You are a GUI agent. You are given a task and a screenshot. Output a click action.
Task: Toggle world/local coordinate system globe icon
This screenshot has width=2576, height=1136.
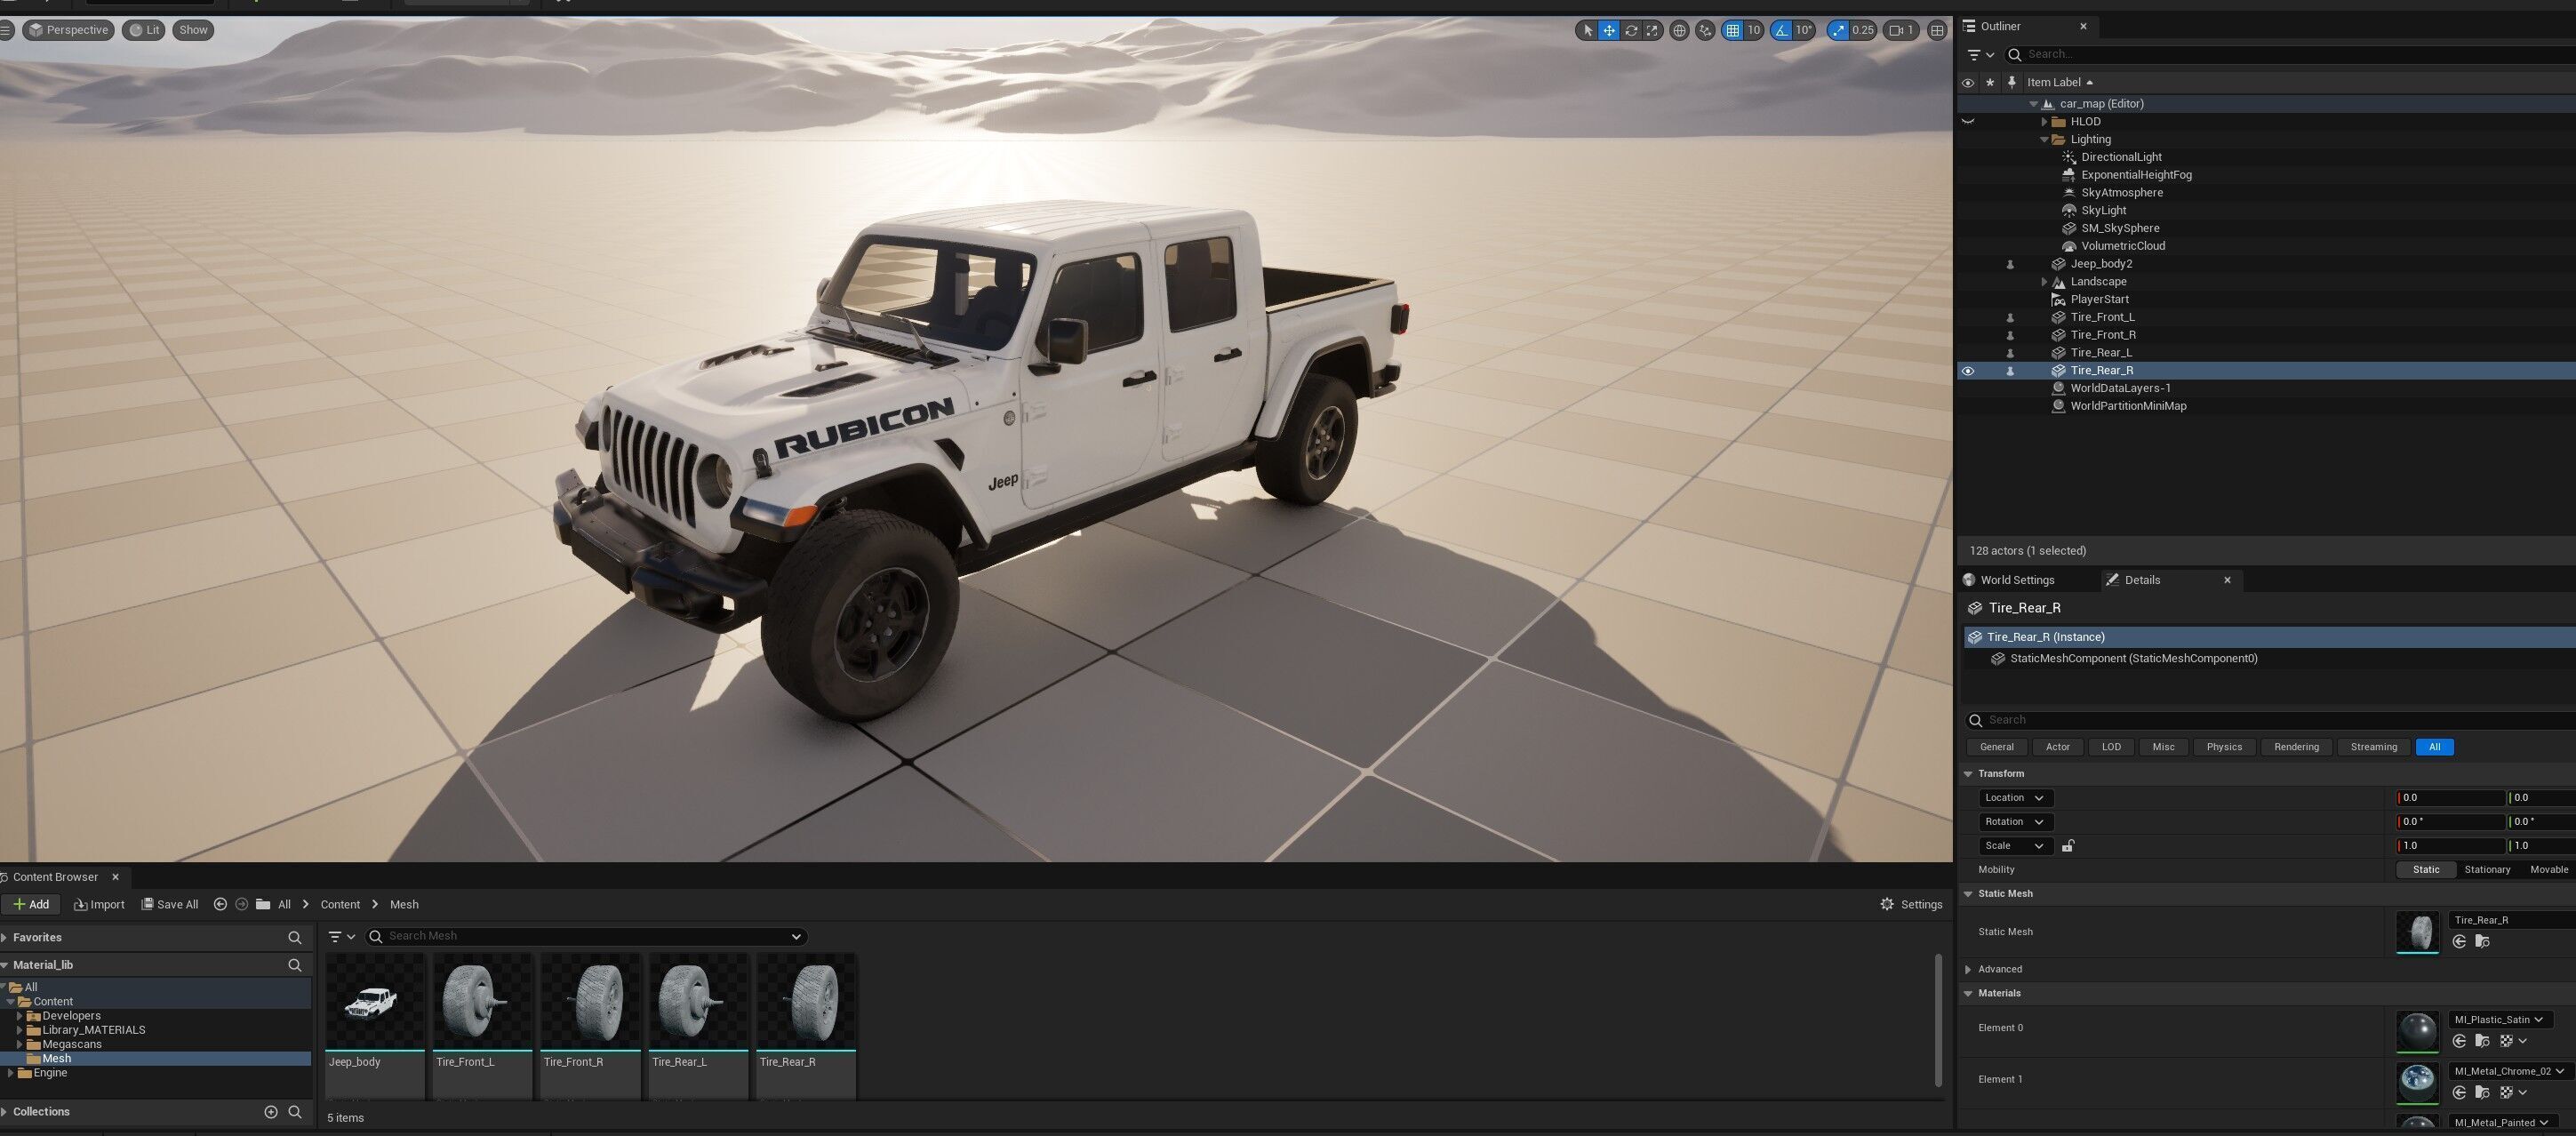pyautogui.click(x=1680, y=30)
